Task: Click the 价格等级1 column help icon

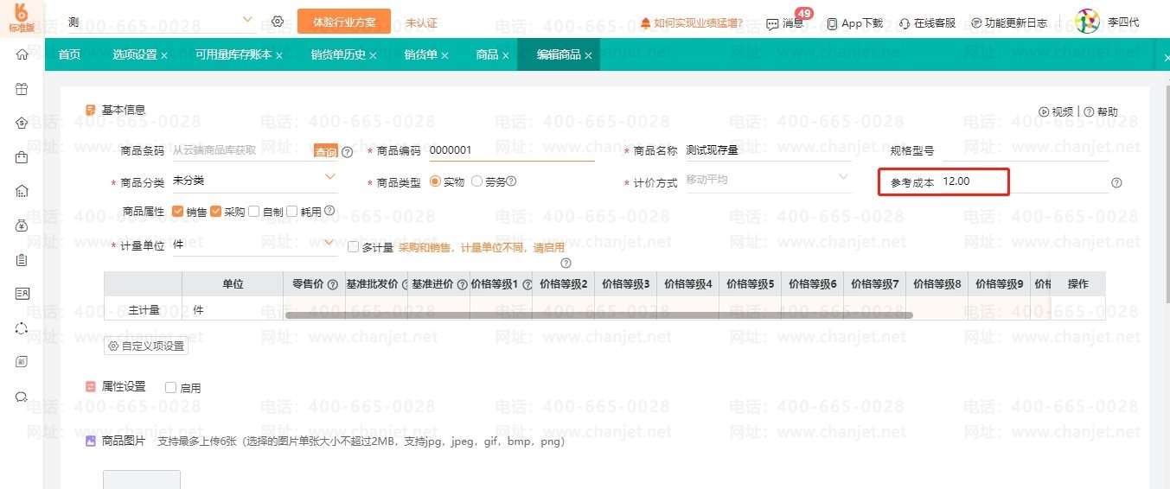Action: point(527,284)
